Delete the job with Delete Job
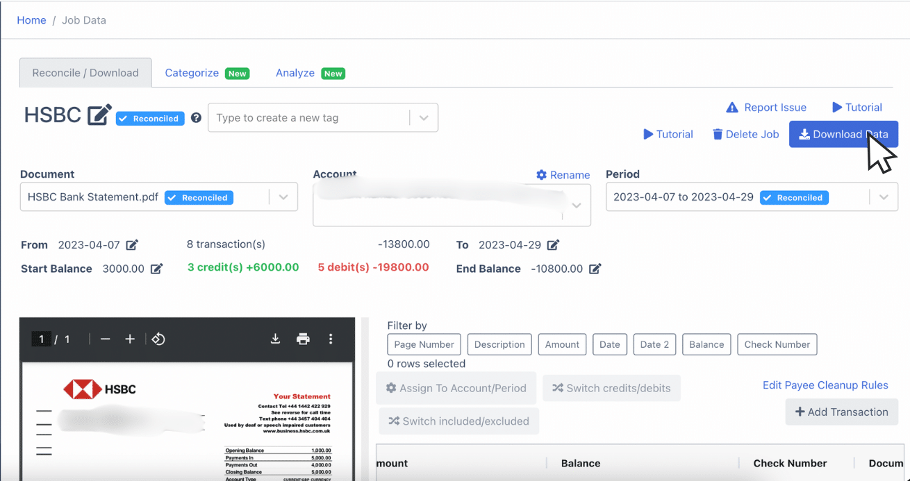 [x=746, y=134]
